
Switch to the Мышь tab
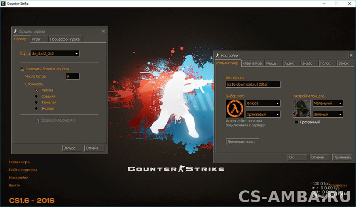click(x=274, y=64)
